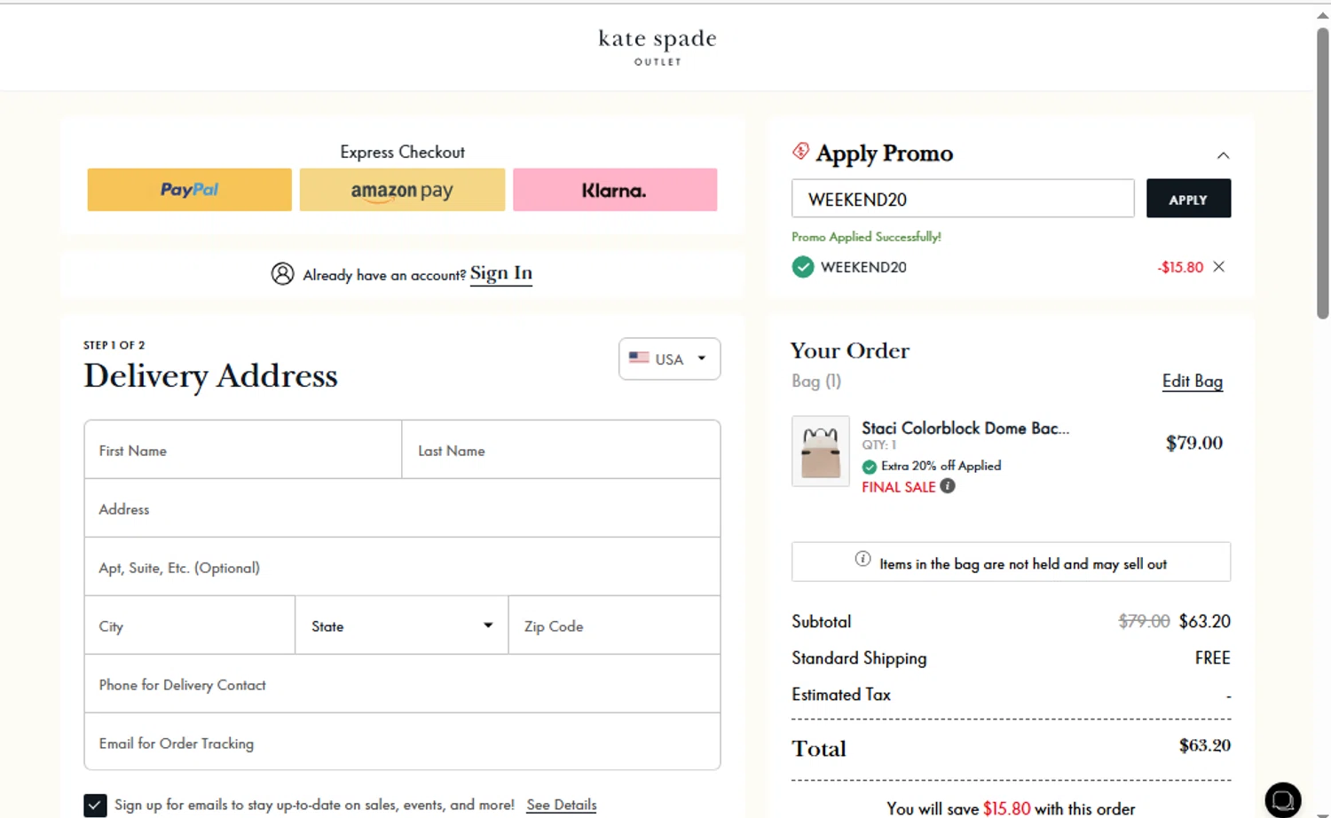Click the Email for Order Tracking field

(402, 742)
